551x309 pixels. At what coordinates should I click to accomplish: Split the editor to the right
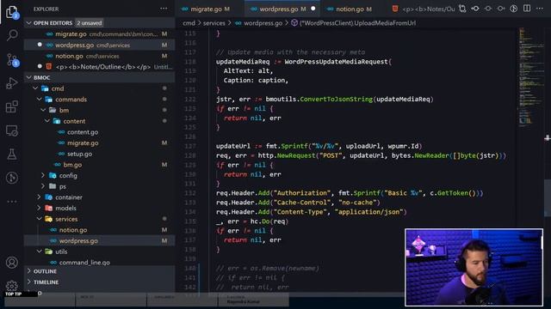[x=527, y=9]
